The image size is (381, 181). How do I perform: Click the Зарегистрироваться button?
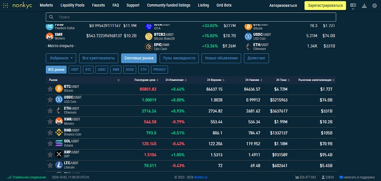(x=325, y=5)
